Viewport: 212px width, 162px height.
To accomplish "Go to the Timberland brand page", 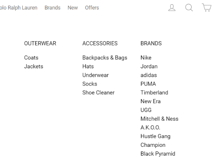I will [154, 93].
